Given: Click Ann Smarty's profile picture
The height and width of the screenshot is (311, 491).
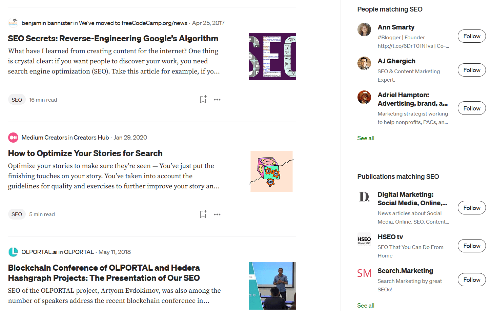Looking at the screenshot, I should [x=364, y=29].
